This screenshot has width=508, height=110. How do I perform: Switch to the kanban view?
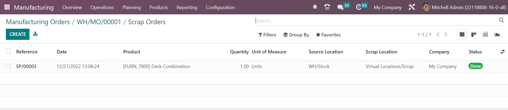click(x=474, y=35)
